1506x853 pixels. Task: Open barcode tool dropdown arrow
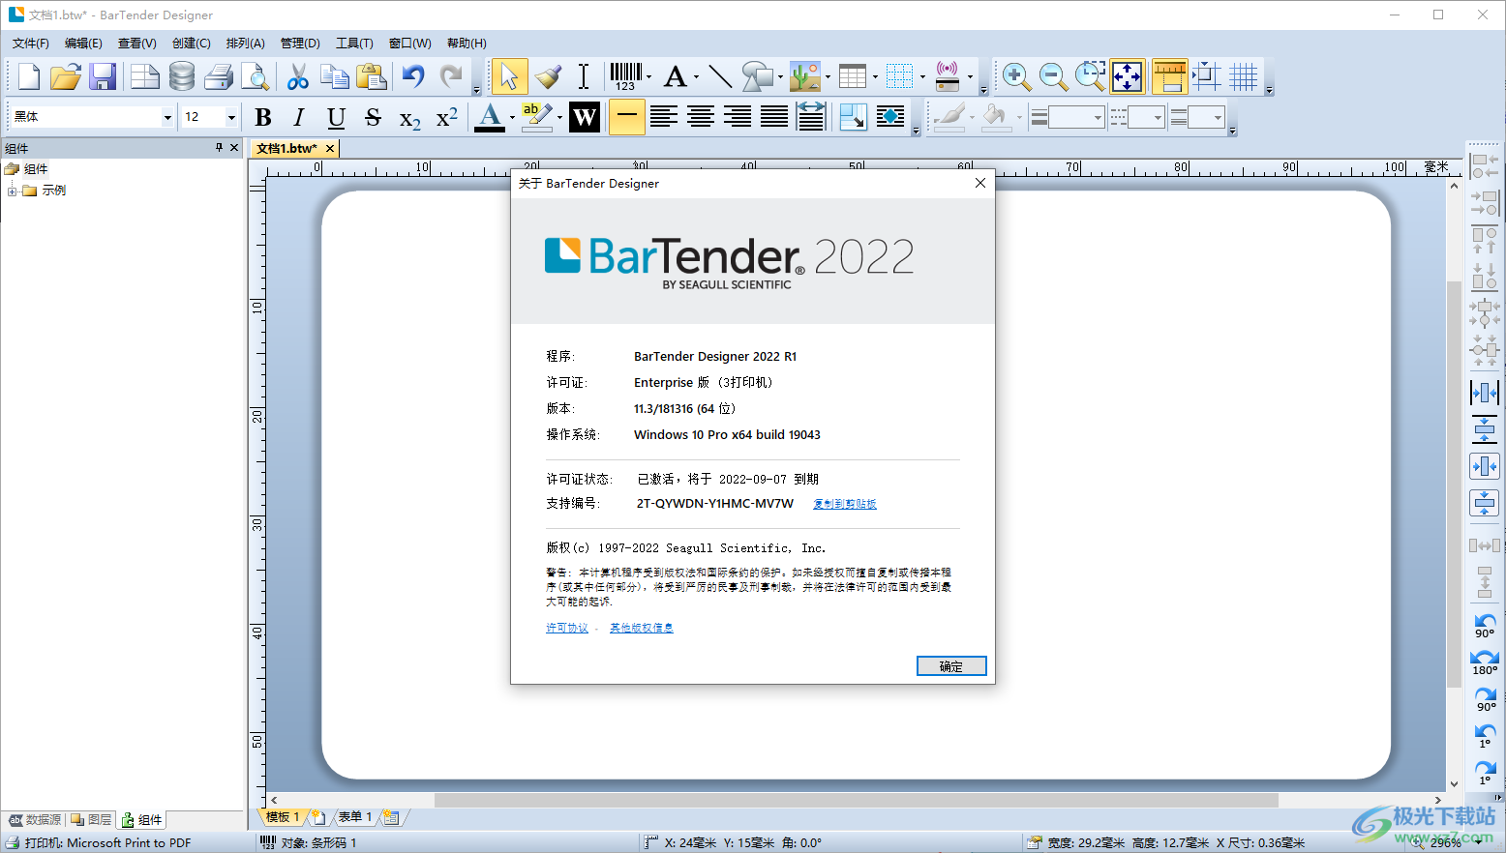click(x=648, y=76)
